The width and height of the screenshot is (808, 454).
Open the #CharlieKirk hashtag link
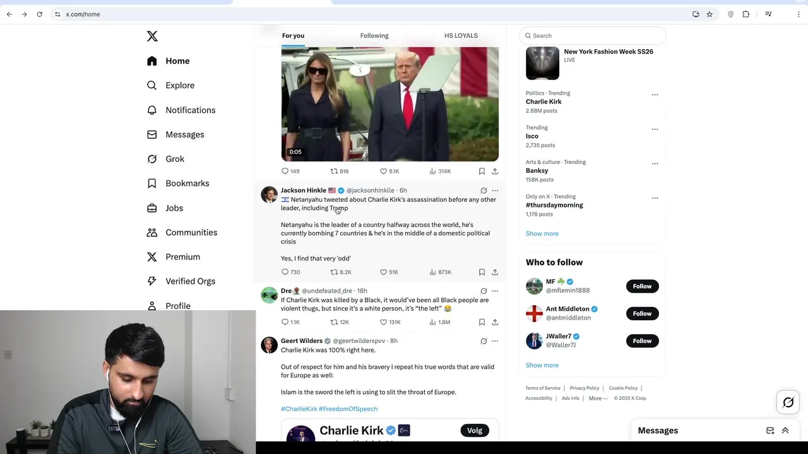pos(299,409)
